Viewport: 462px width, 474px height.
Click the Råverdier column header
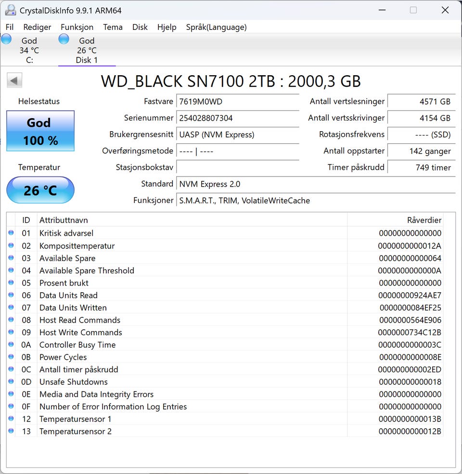click(395, 220)
